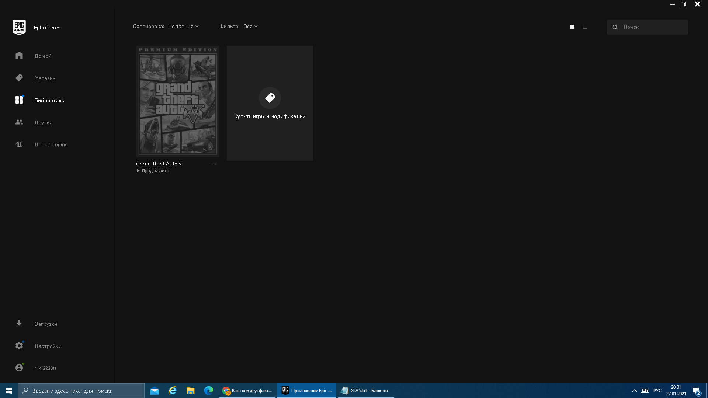Open Настройки settings
The image size is (708, 398).
point(48,346)
